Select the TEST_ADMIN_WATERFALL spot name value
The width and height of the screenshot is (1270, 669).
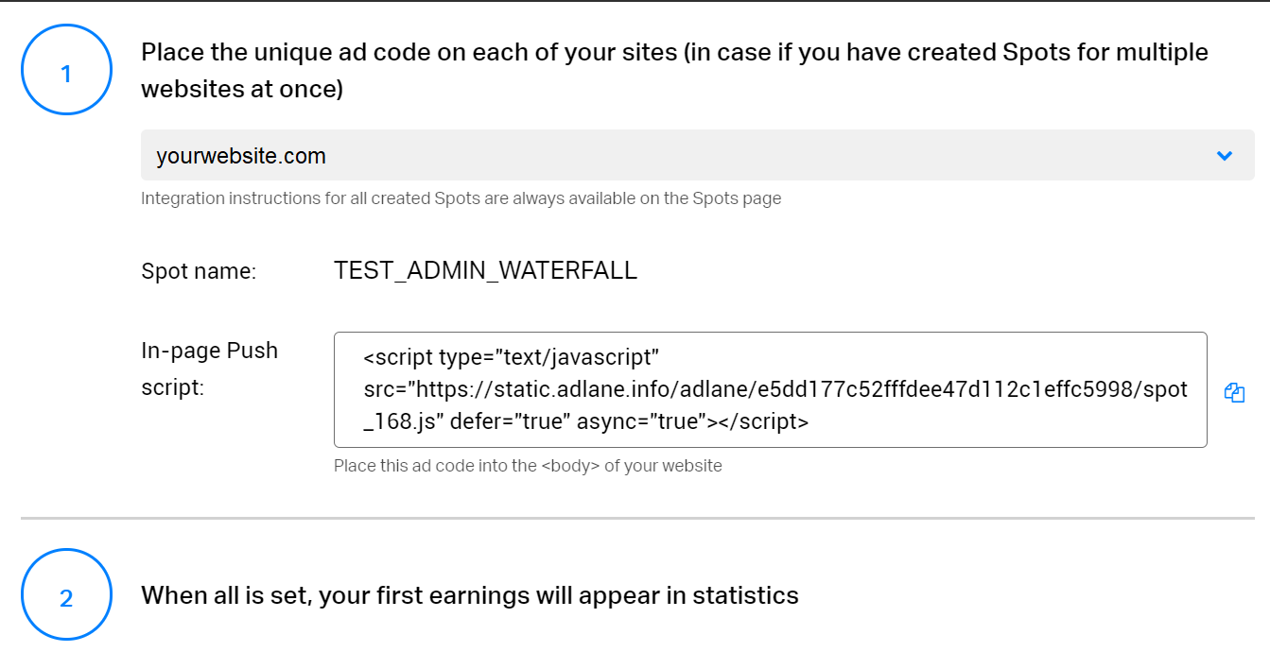pyautogui.click(x=485, y=271)
